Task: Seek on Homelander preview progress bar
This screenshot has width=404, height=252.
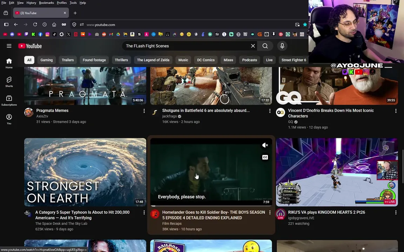Action: click(x=211, y=206)
